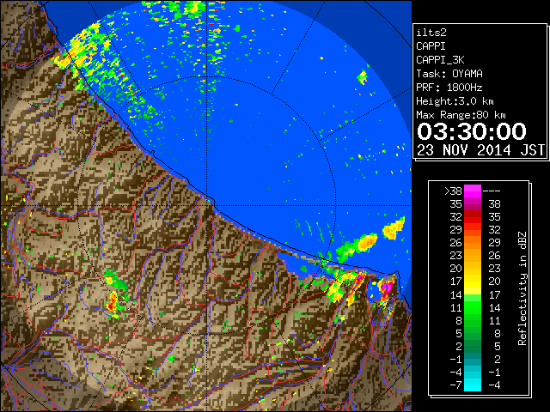Viewport: 550px width, 412px height.
Task: Click the "Height:3.0 km" line
Action: [455, 101]
